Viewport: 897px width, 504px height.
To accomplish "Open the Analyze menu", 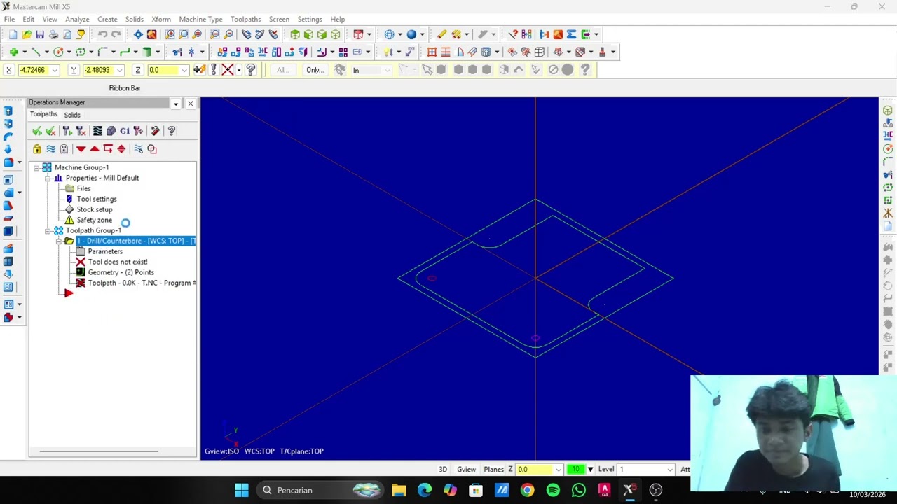I will pos(77,19).
